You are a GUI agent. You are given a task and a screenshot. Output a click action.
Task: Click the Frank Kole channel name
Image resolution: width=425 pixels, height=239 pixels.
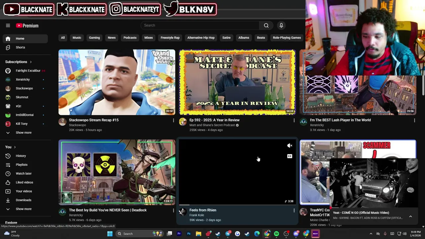[x=197, y=215]
